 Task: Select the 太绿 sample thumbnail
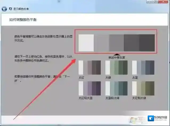tap(116, 67)
